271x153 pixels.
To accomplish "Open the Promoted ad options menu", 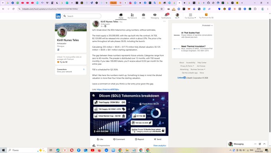I will pos(212,26).
